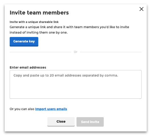Click the 'Enter email addresses' field label

pyautogui.click(x=28, y=67)
